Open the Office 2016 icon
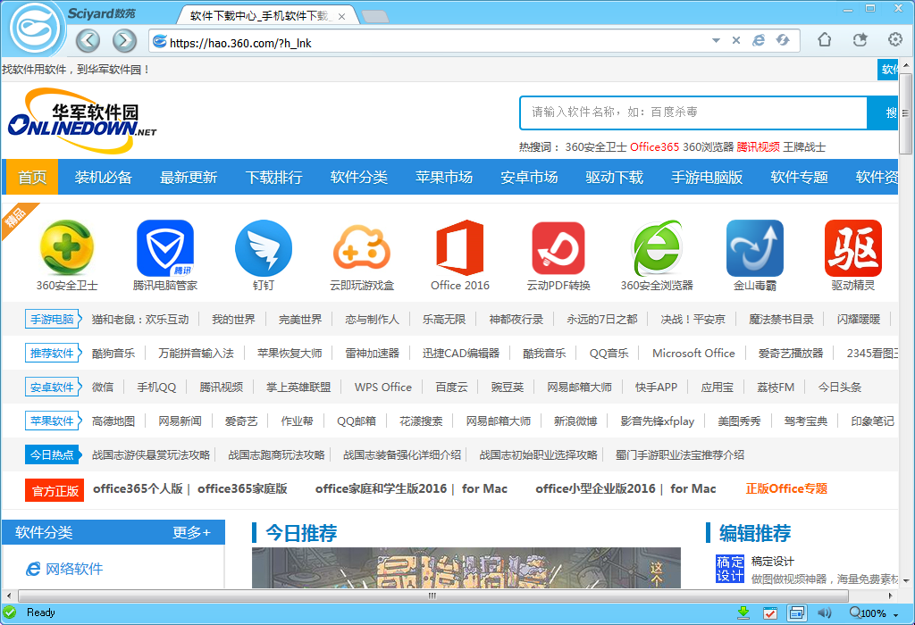915x625 pixels. pyautogui.click(x=460, y=247)
